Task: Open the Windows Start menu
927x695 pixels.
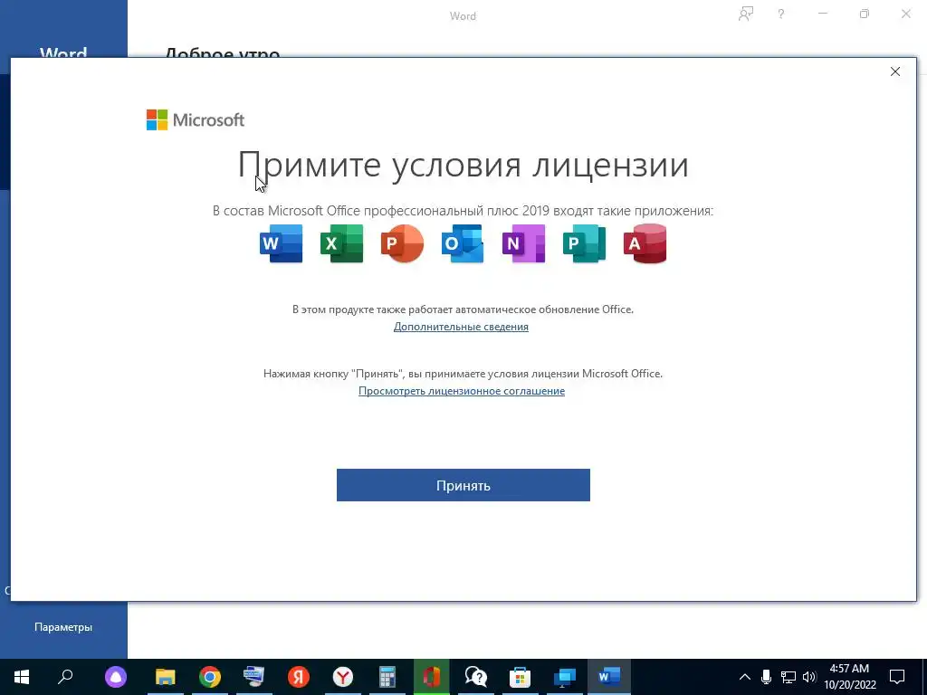Action: tap(22, 677)
